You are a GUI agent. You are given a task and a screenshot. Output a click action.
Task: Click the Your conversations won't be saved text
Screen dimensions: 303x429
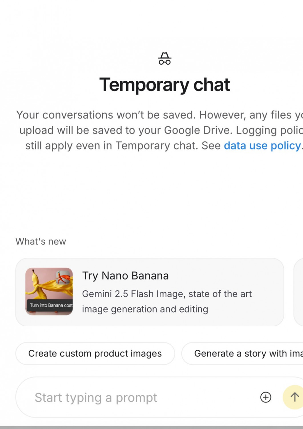106,115
